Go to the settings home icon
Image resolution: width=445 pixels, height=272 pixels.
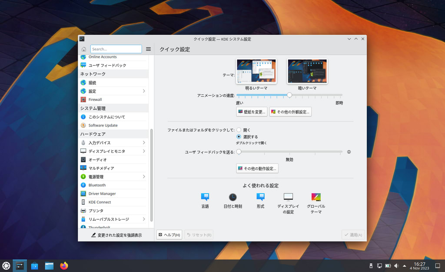pos(84,49)
